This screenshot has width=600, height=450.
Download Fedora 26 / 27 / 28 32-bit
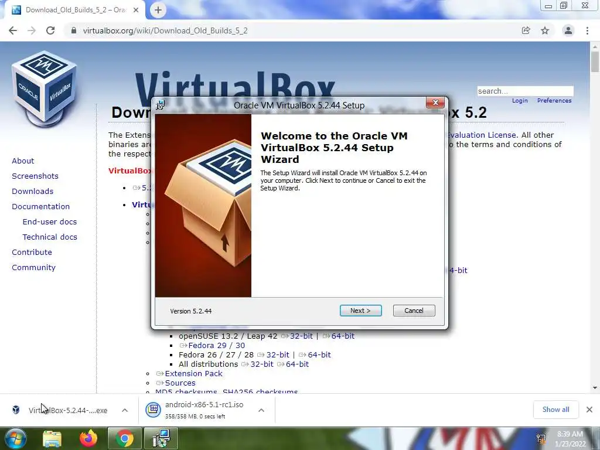pos(278,354)
